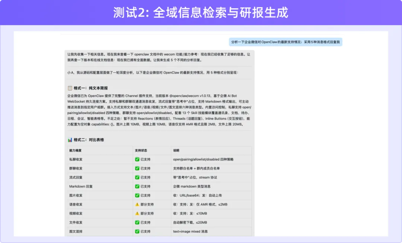Click the 部分支持 status in 语音收发 row
This screenshot has width=402, height=243.
coord(147,204)
